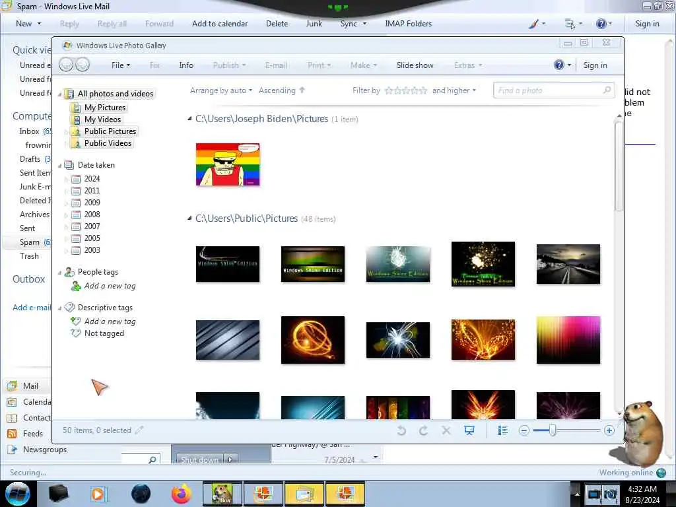Click Slide show in Photo Gallery toolbar
The width and height of the screenshot is (676, 507).
[415, 65]
